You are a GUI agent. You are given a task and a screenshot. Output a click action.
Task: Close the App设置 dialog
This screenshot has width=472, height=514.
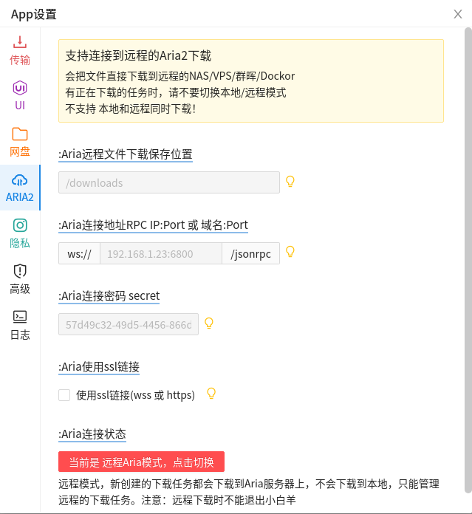click(458, 14)
